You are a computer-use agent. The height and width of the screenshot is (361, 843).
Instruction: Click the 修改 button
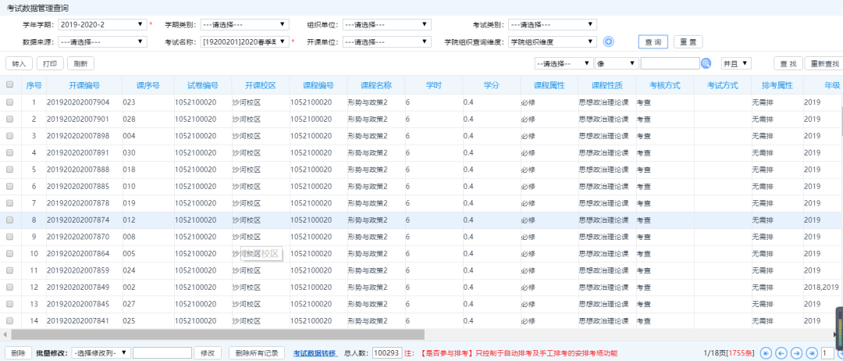pyautogui.click(x=208, y=353)
